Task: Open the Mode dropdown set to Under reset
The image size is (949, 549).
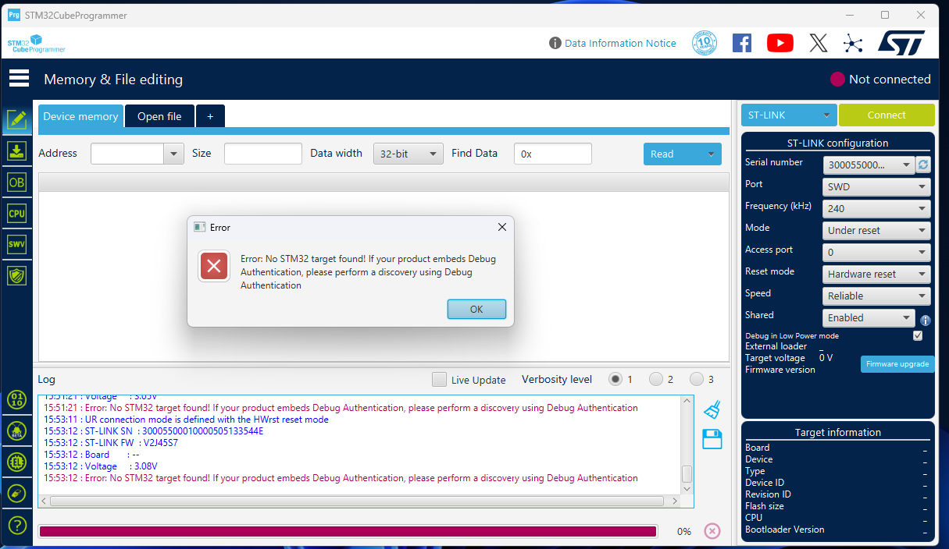Action: point(876,230)
